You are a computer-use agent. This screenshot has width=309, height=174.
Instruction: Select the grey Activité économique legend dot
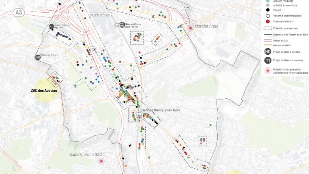tap(268, 5)
